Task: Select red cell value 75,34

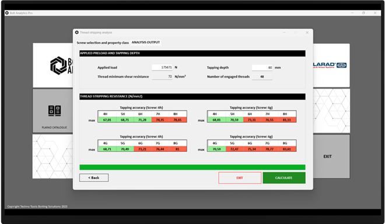Action: coord(252,149)
